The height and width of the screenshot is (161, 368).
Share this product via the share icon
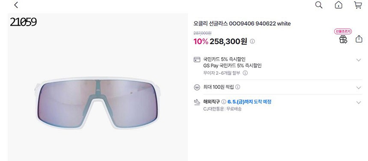pos(359,39)
